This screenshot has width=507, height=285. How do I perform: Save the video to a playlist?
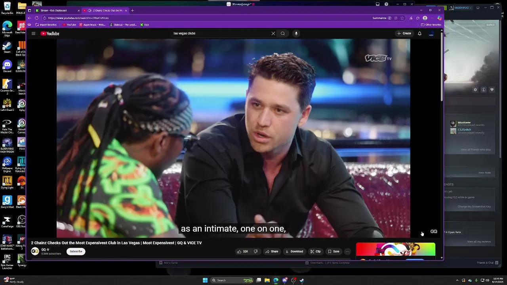(x=334, y=251)
